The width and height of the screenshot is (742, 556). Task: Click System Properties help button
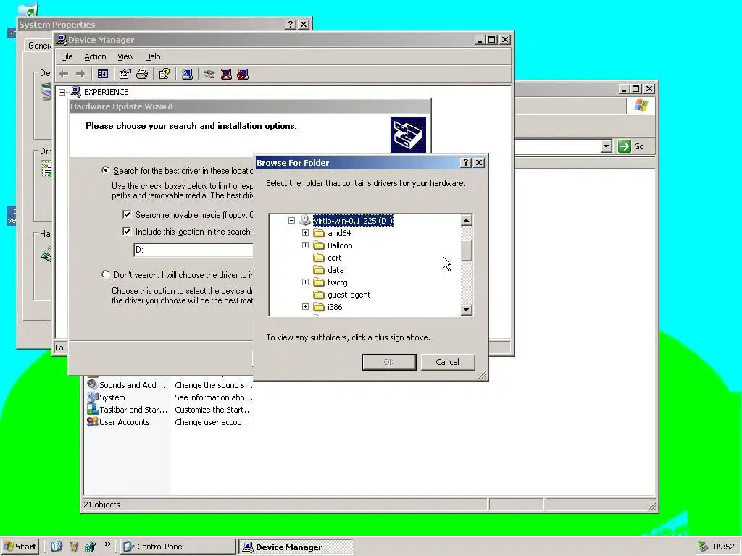[x=291, y=24]
